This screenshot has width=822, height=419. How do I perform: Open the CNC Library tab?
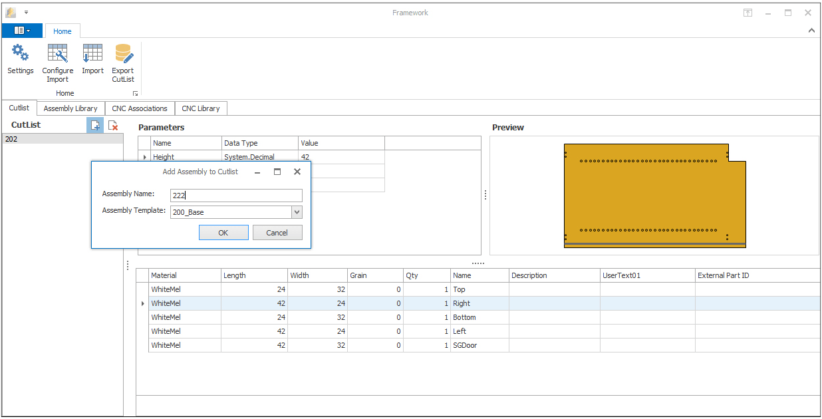click(x=201, y=108)
